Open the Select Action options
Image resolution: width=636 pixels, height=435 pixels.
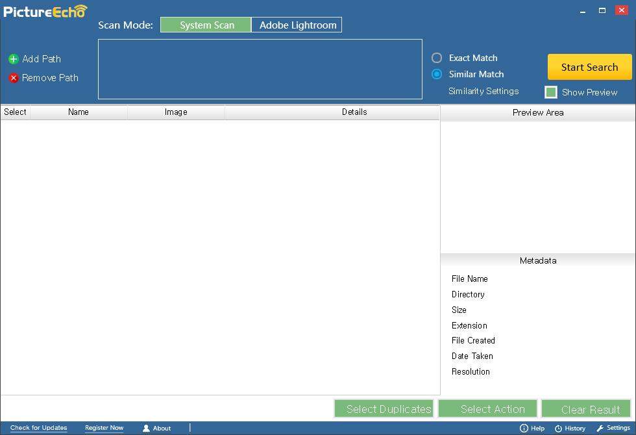point(487,408)
